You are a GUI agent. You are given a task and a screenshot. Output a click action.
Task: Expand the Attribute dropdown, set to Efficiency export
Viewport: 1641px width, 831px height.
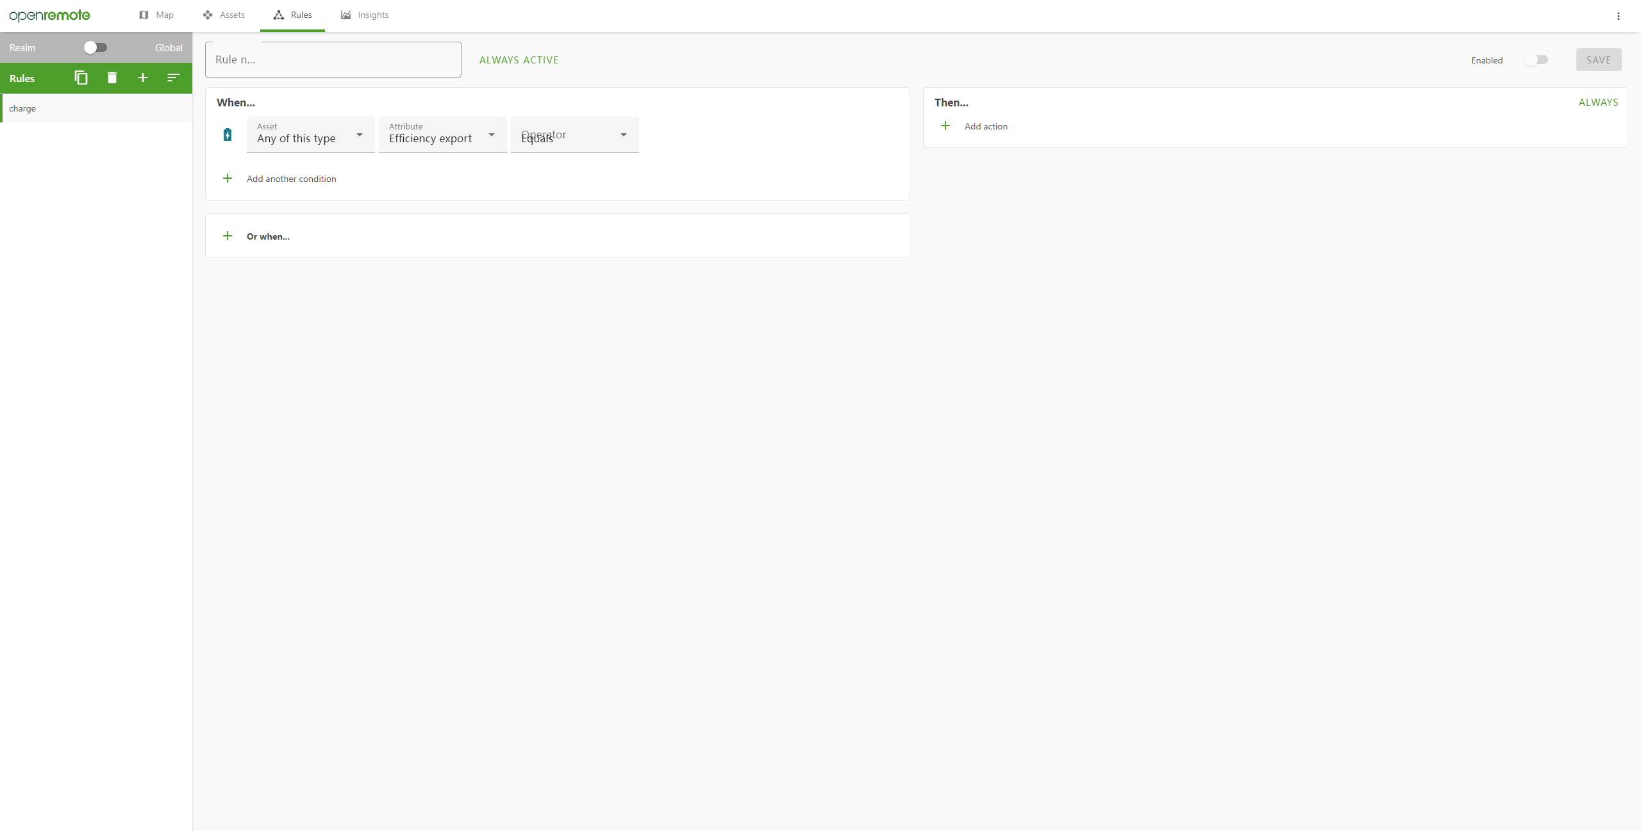(442, 135)
